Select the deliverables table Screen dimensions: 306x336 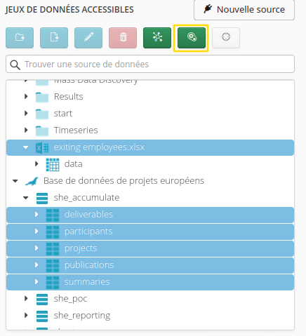click(x=150, y=215)
